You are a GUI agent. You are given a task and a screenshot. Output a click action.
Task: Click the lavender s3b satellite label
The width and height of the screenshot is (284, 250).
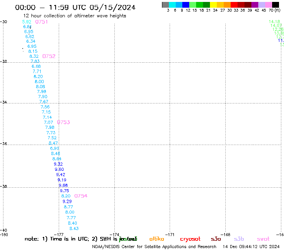[x=239, y=239]
